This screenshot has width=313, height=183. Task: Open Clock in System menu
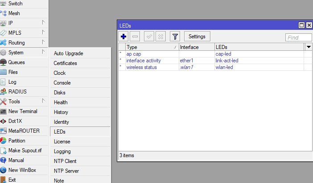[x=80, y=73]
